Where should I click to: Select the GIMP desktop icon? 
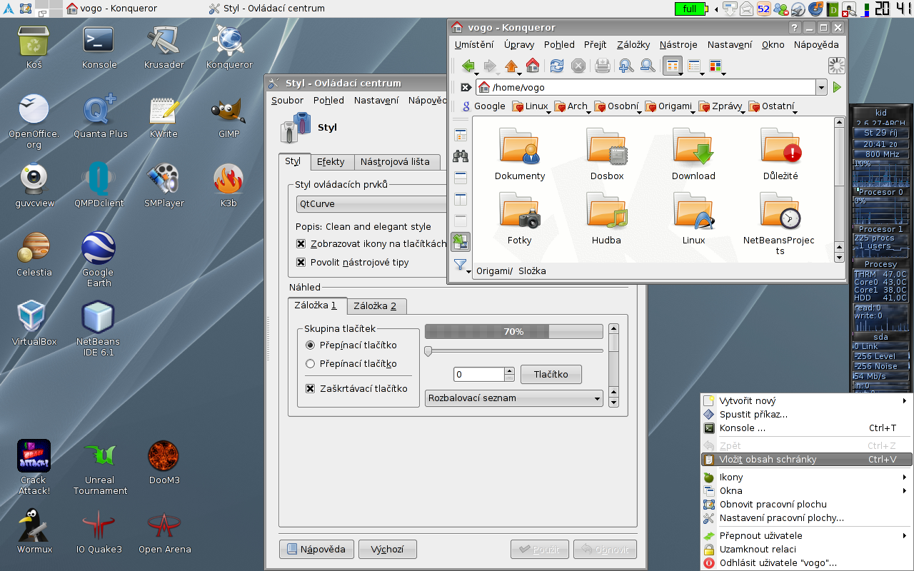click(x=229, y=116)
